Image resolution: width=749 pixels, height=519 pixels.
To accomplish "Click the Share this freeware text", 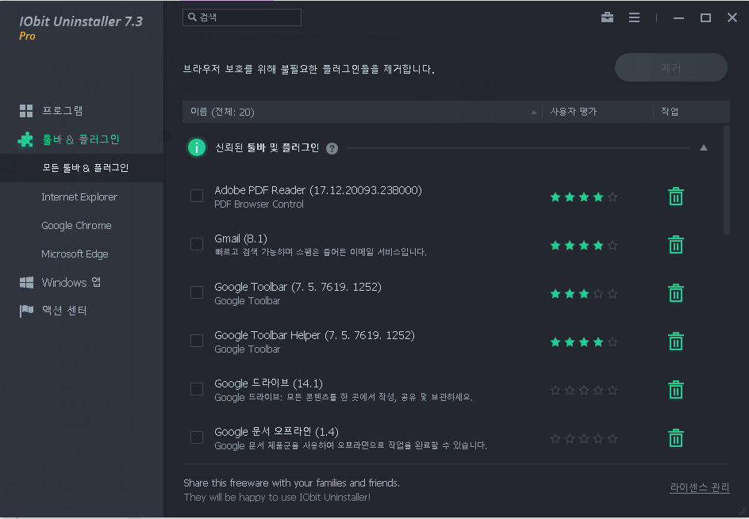I will click(291, 483).
